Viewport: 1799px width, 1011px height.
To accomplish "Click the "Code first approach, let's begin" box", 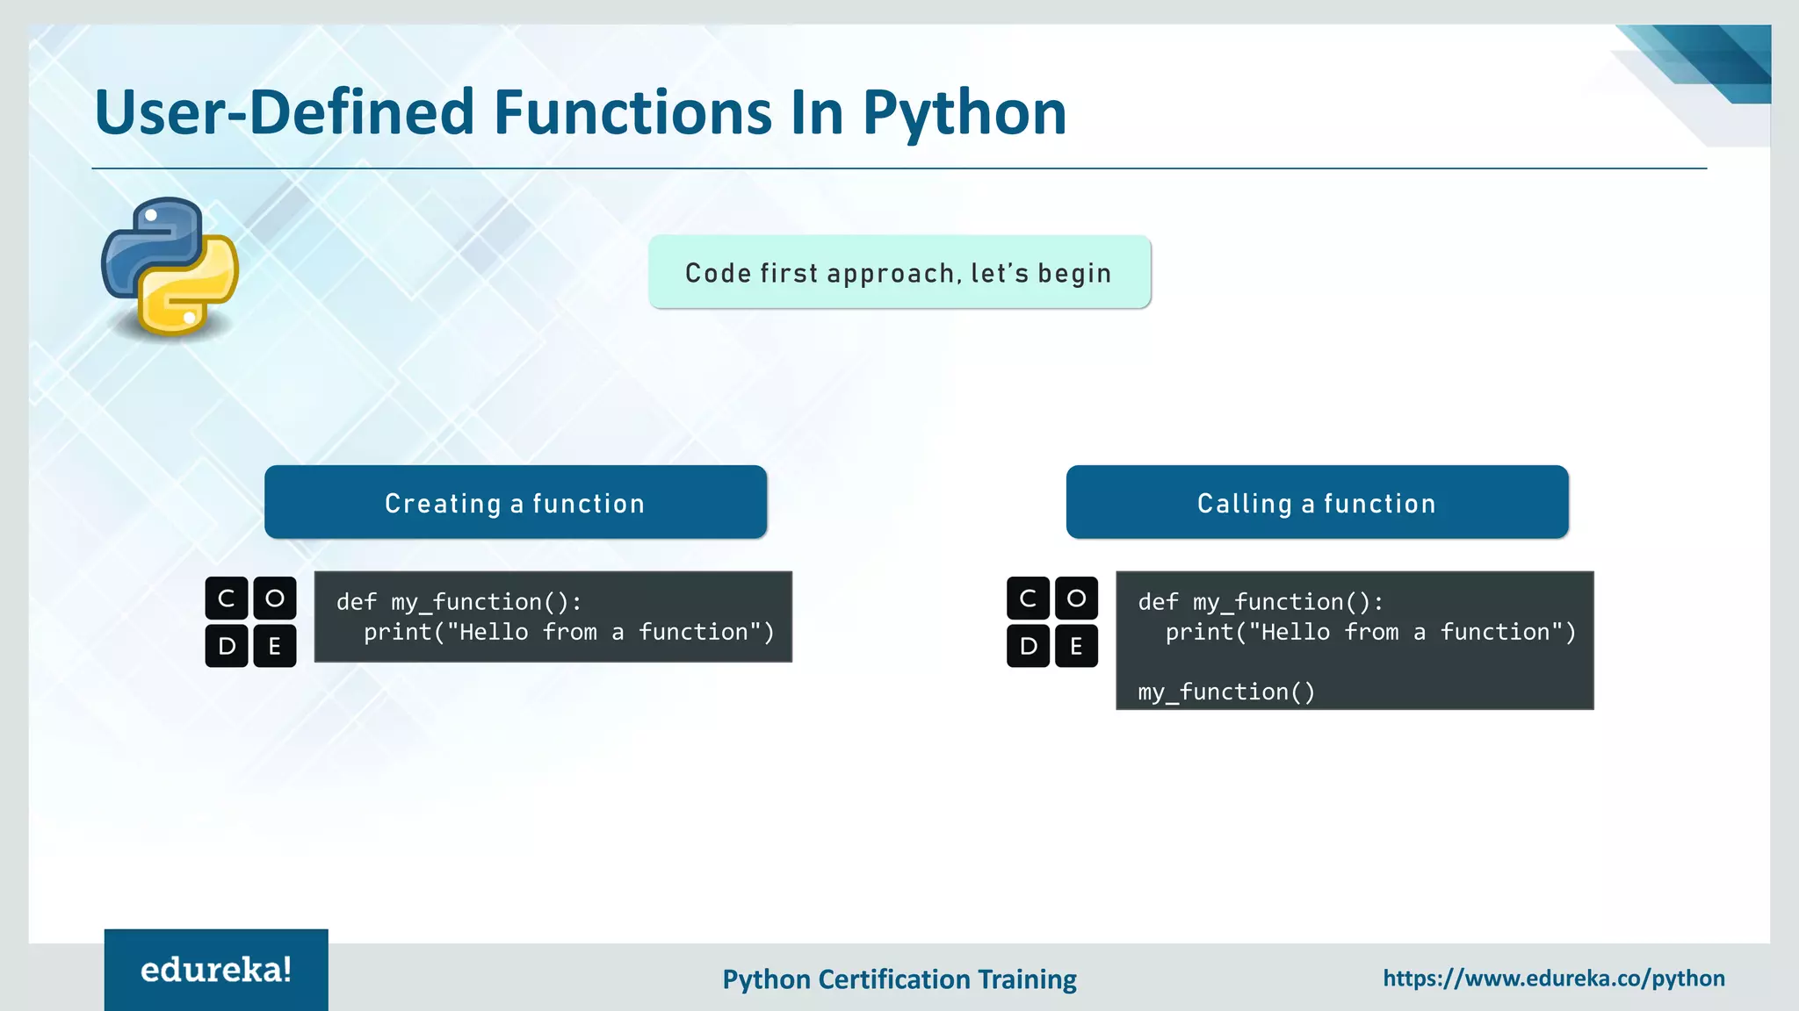I will 899,272.
